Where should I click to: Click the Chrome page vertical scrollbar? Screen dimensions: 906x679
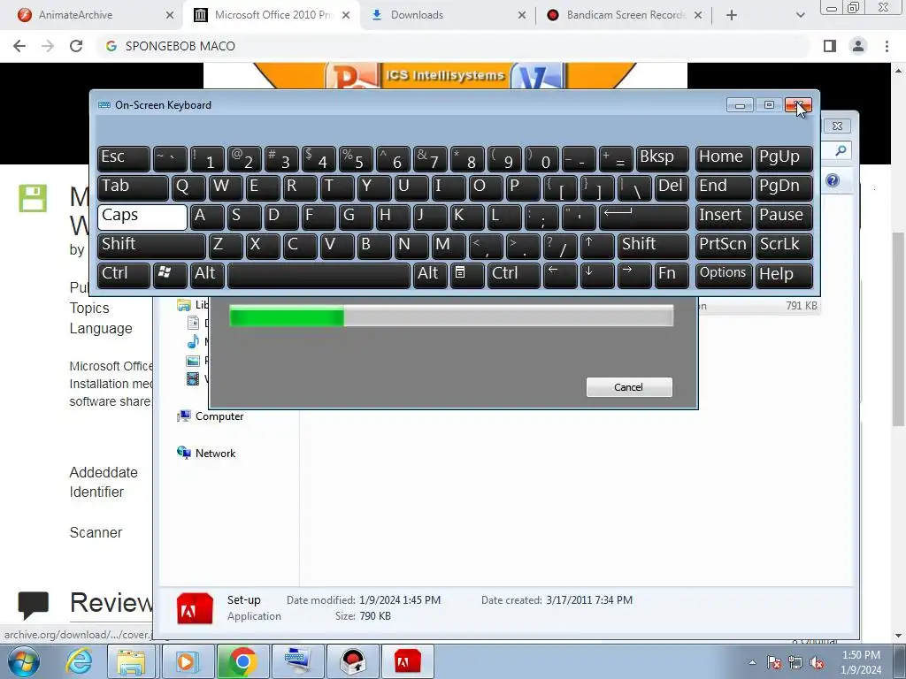(897, 329)
